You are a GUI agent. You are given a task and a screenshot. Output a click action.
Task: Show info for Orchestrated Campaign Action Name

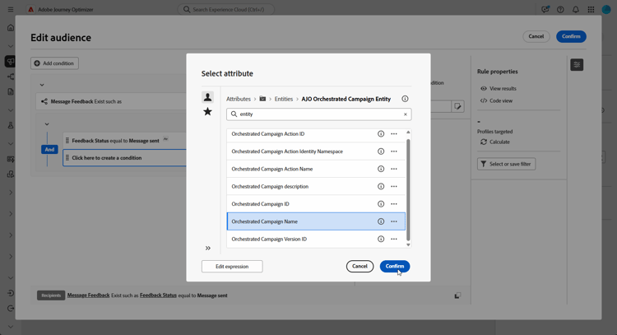pos(381,169)
